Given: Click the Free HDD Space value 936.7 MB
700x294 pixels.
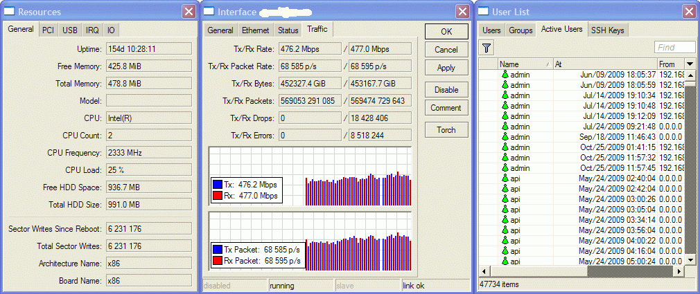Looking at the screenshot, I should [x=148, y=187].
